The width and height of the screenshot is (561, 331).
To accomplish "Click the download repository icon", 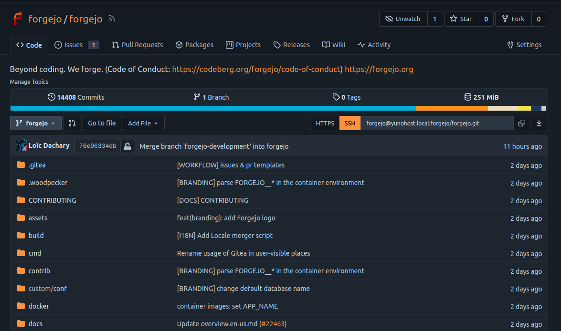I will point(539,123).
